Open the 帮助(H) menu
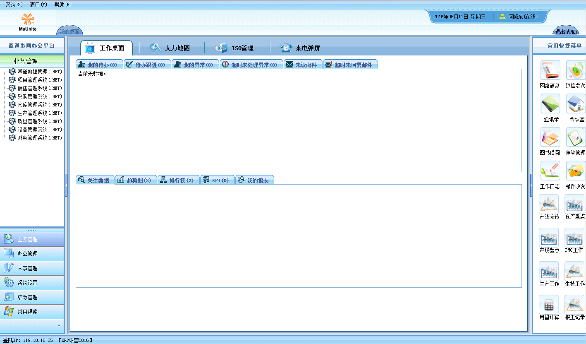 63,5
